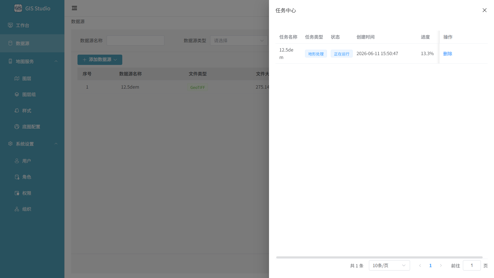Click the 数据源 database icon in sidebar
The height and width of the screenshot is (278, 494).
pos(10,43)
